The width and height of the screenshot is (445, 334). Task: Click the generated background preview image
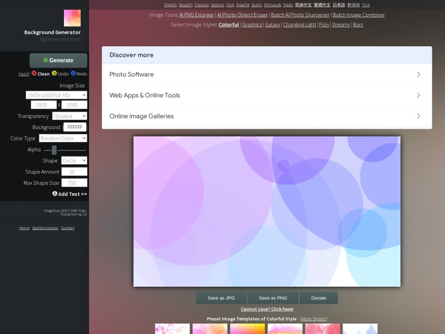pyautogui.click(x=267, y=212)
